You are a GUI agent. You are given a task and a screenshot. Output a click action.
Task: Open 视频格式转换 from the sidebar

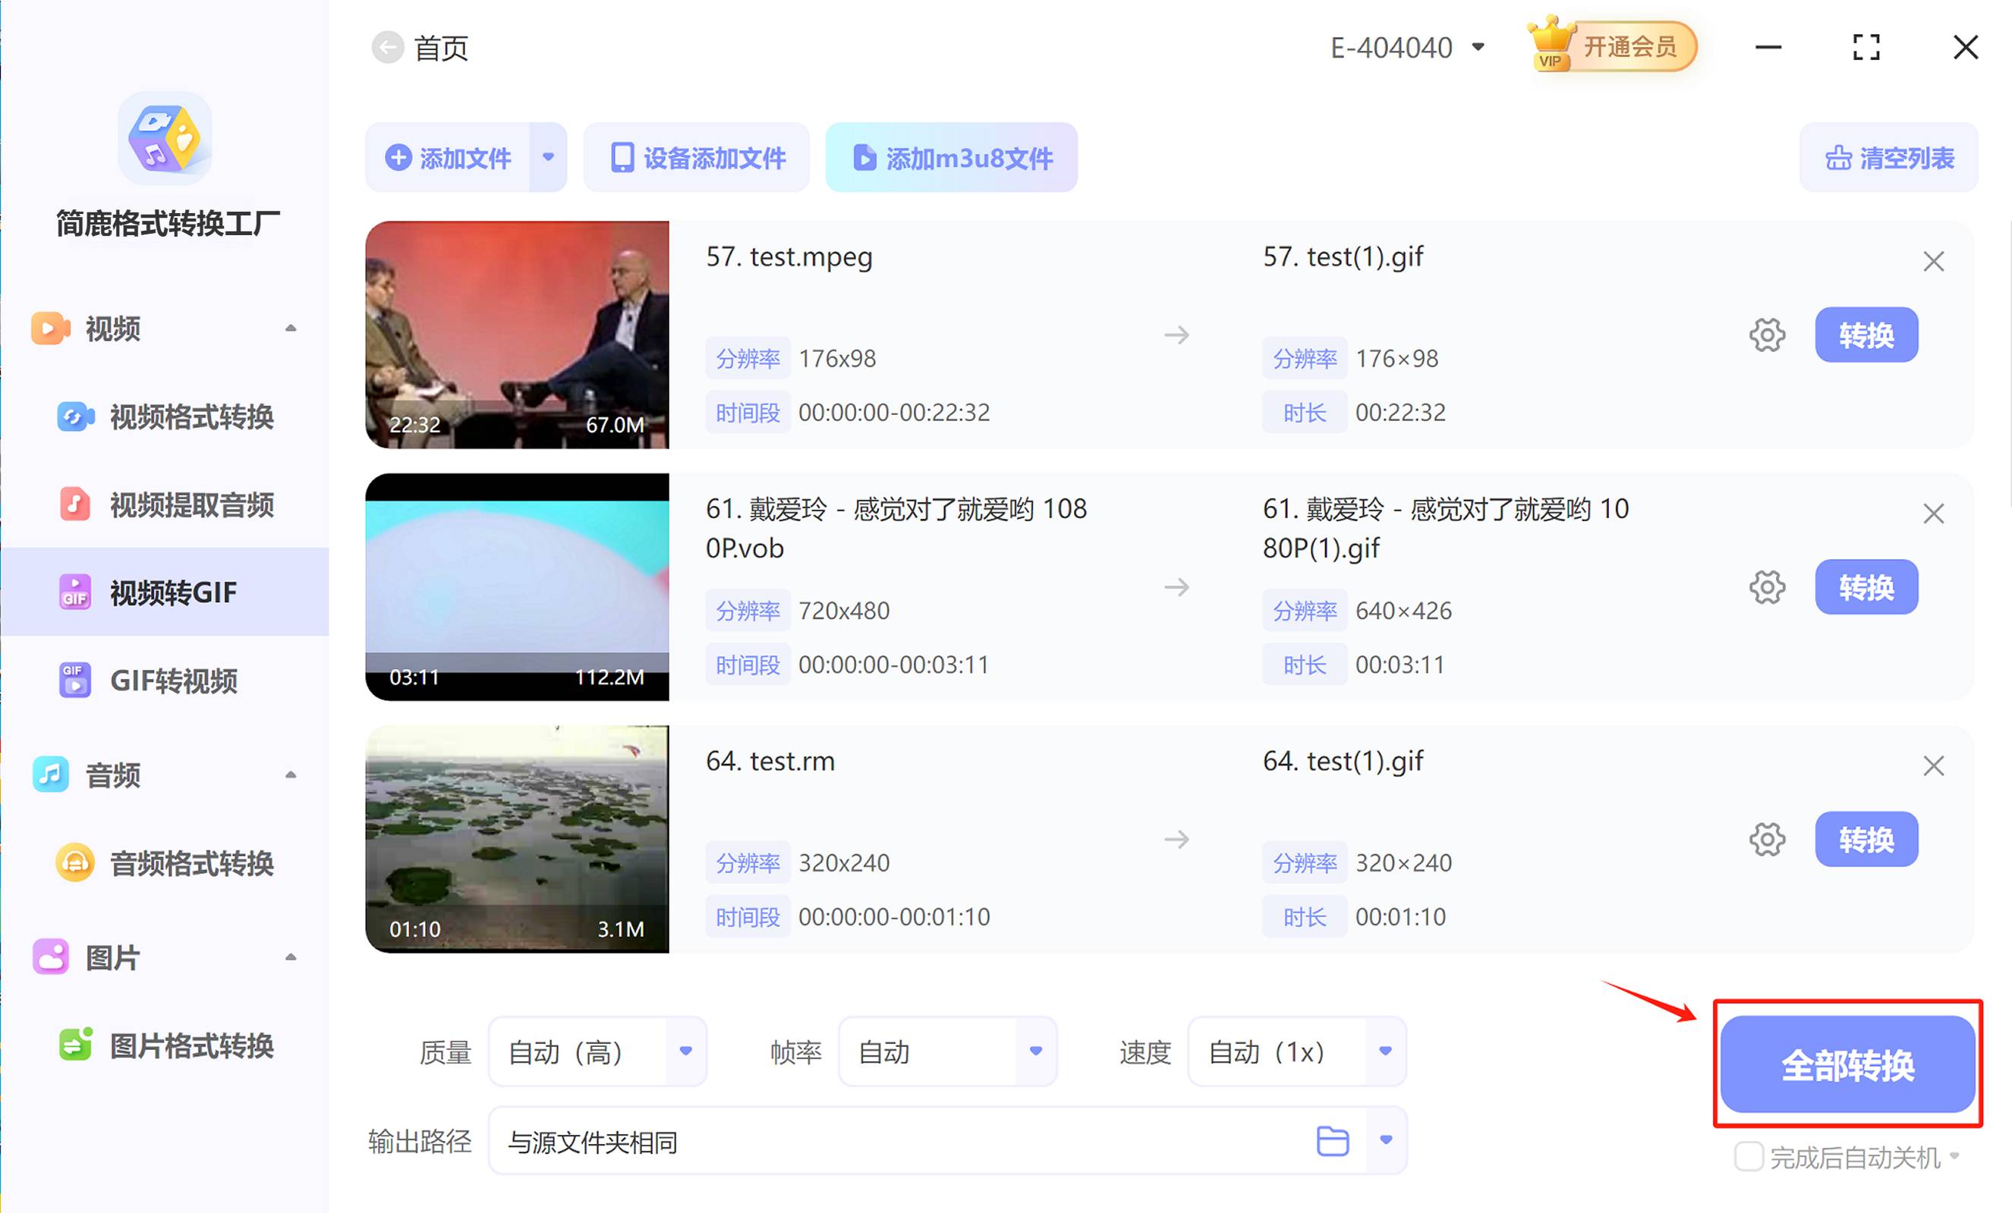point(190,418)
